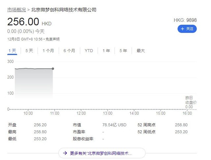Click the HKG: 9898 ticker text

[185, 20]
